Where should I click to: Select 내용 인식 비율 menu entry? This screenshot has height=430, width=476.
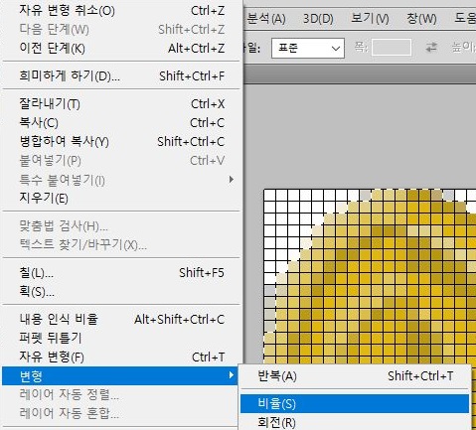pos(121,320)
